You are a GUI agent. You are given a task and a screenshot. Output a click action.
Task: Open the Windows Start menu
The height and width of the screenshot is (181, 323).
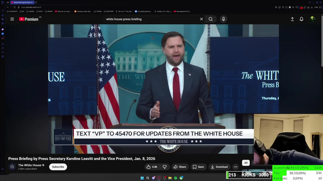click(x=142, y=178)
